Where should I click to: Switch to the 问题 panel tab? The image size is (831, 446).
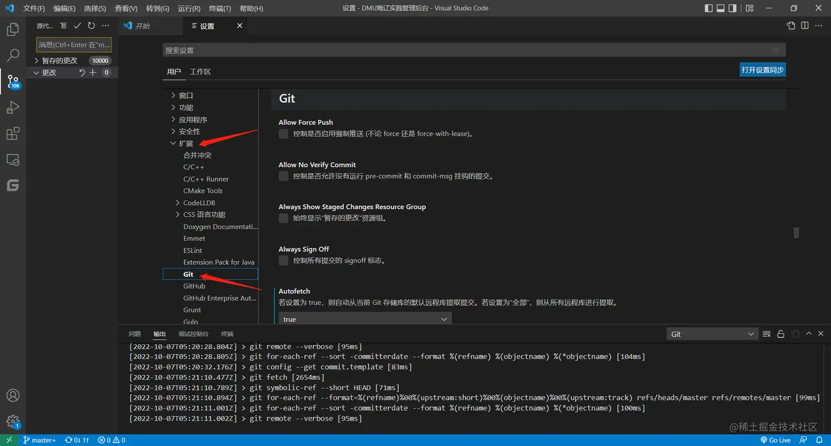tap(135, 334)
